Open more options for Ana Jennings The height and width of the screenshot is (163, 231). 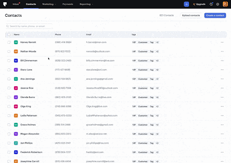pyautogui.click(x=222, y=79)
